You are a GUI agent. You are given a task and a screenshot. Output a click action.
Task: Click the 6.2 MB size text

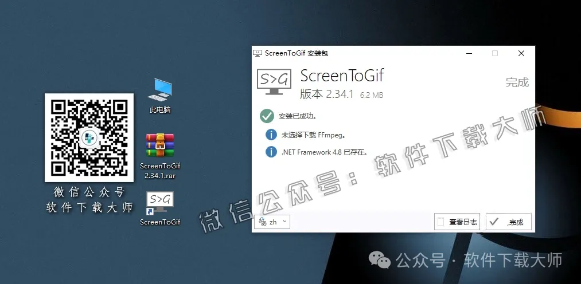[372, 96]
